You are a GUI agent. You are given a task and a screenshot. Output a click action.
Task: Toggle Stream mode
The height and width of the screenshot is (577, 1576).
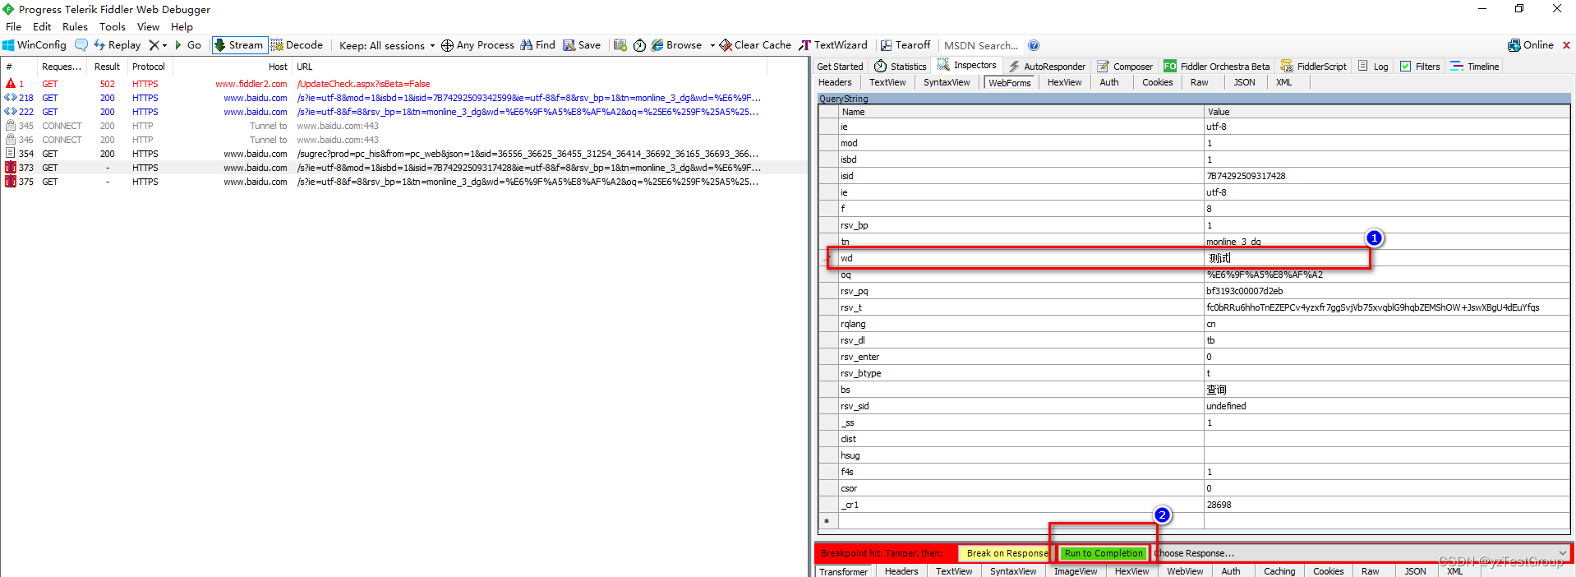(239, 45)
